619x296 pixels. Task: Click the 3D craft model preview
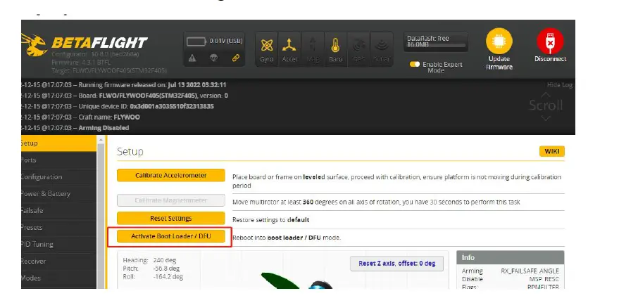coord(298,281)
